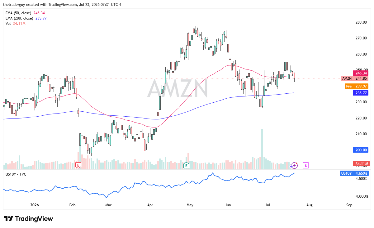The image size is (374, 228).
Task: Click the Mar label on the time axis
Action: tap(108, 205)
